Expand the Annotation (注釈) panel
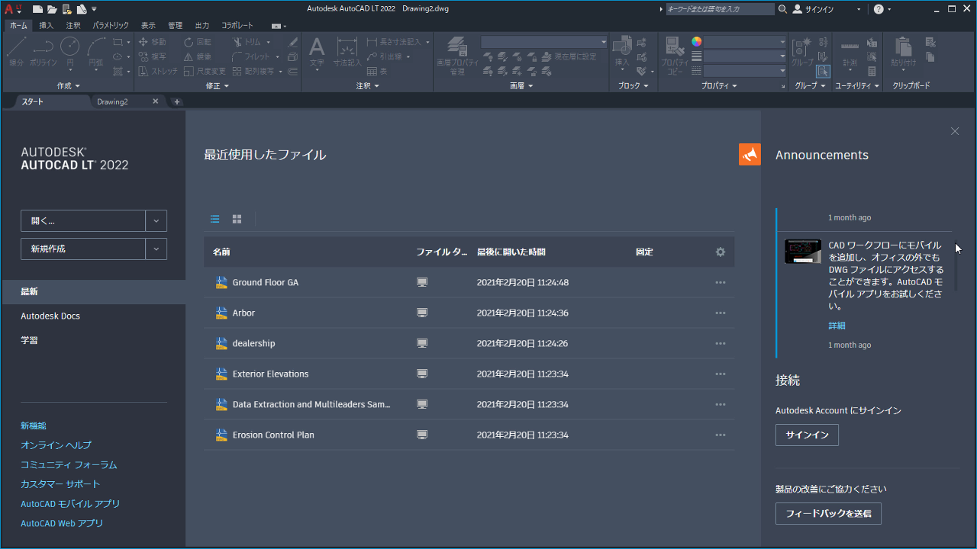Screen dimensions: 977x549 click(x=367, y=86)
